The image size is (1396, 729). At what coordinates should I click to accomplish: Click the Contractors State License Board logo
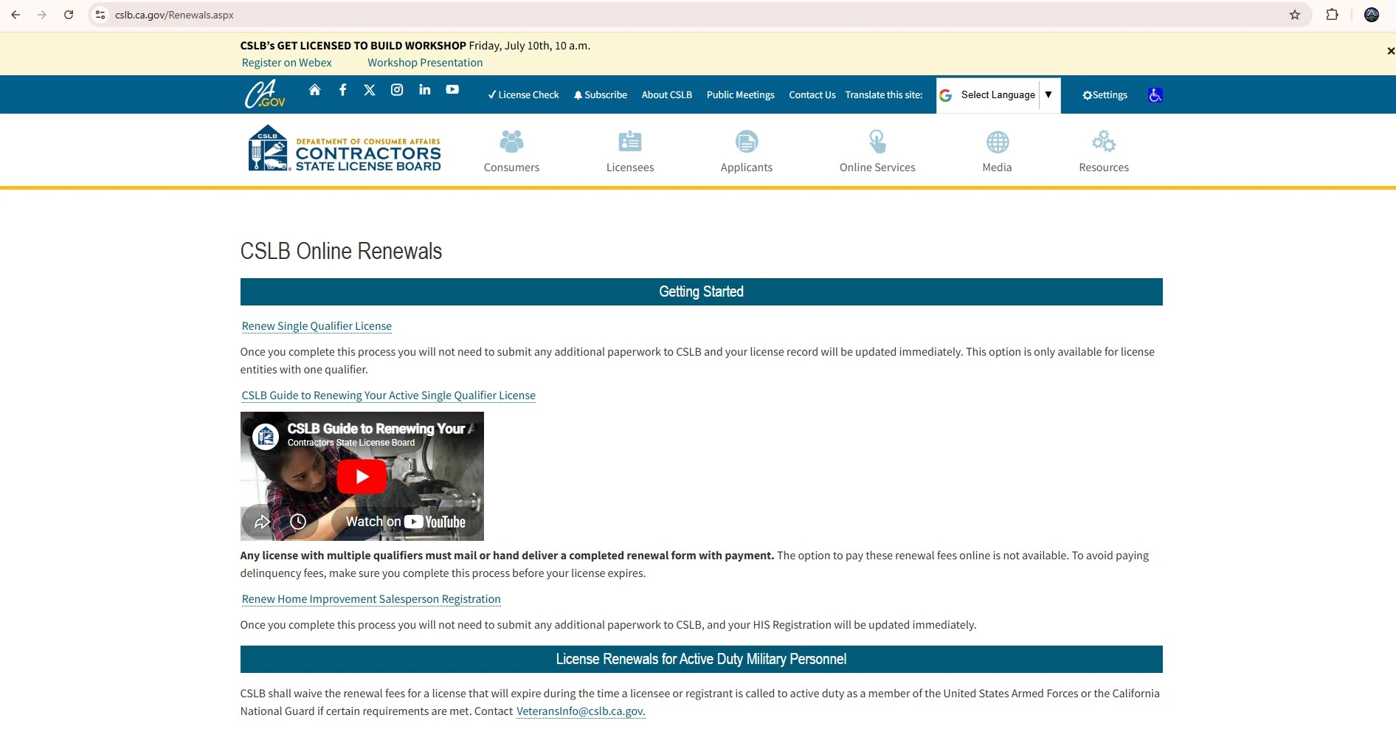coord(345,148)
